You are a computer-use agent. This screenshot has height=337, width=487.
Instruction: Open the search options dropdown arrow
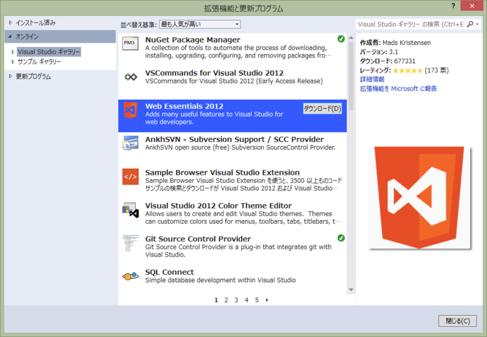point(477,24)
